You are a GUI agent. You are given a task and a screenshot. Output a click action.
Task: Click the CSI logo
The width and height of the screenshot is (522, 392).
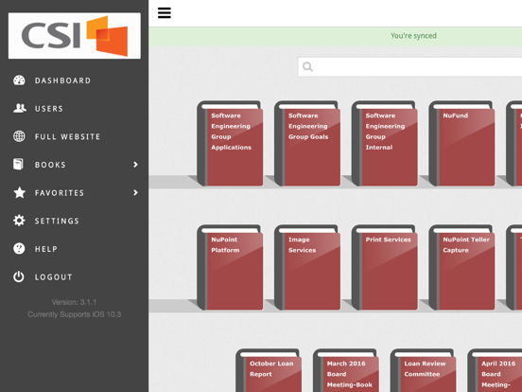click(75, 36)
